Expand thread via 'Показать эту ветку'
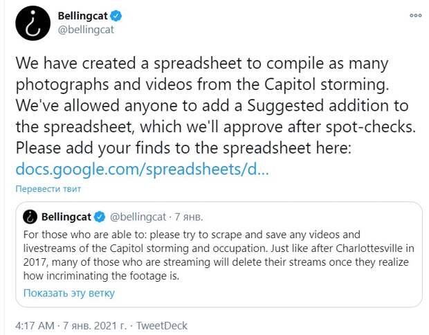The image size is (429, 335). [x=69, y=293]
